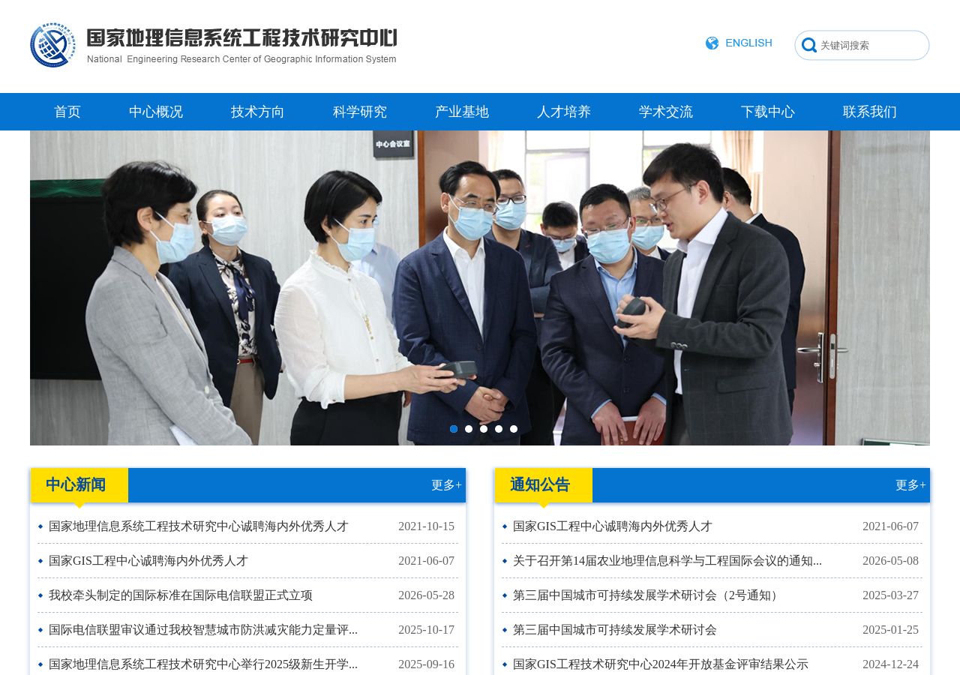Open the 中心新闻 item 国家GIS工程中心诚聘海内外优秀人才
960x675 pixels.
148,561
